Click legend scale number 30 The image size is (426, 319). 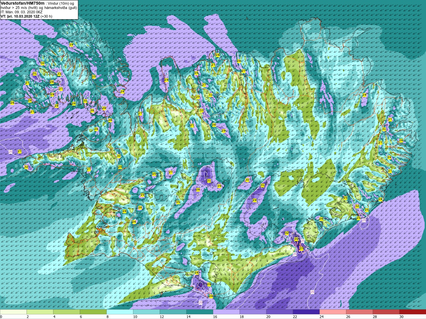click(401, 317)
